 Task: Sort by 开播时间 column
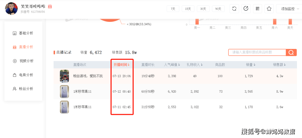(122, 65)
